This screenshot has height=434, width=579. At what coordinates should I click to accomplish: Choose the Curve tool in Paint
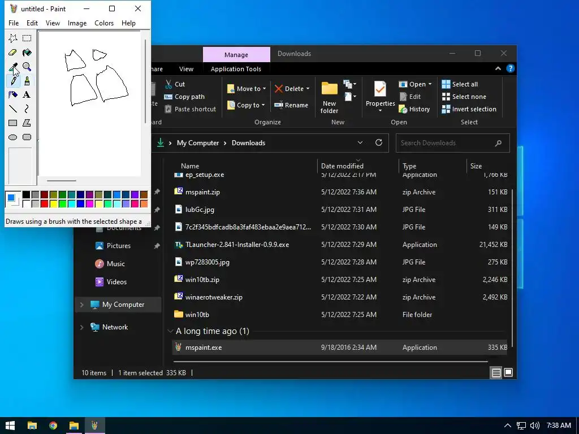(27, 108)
